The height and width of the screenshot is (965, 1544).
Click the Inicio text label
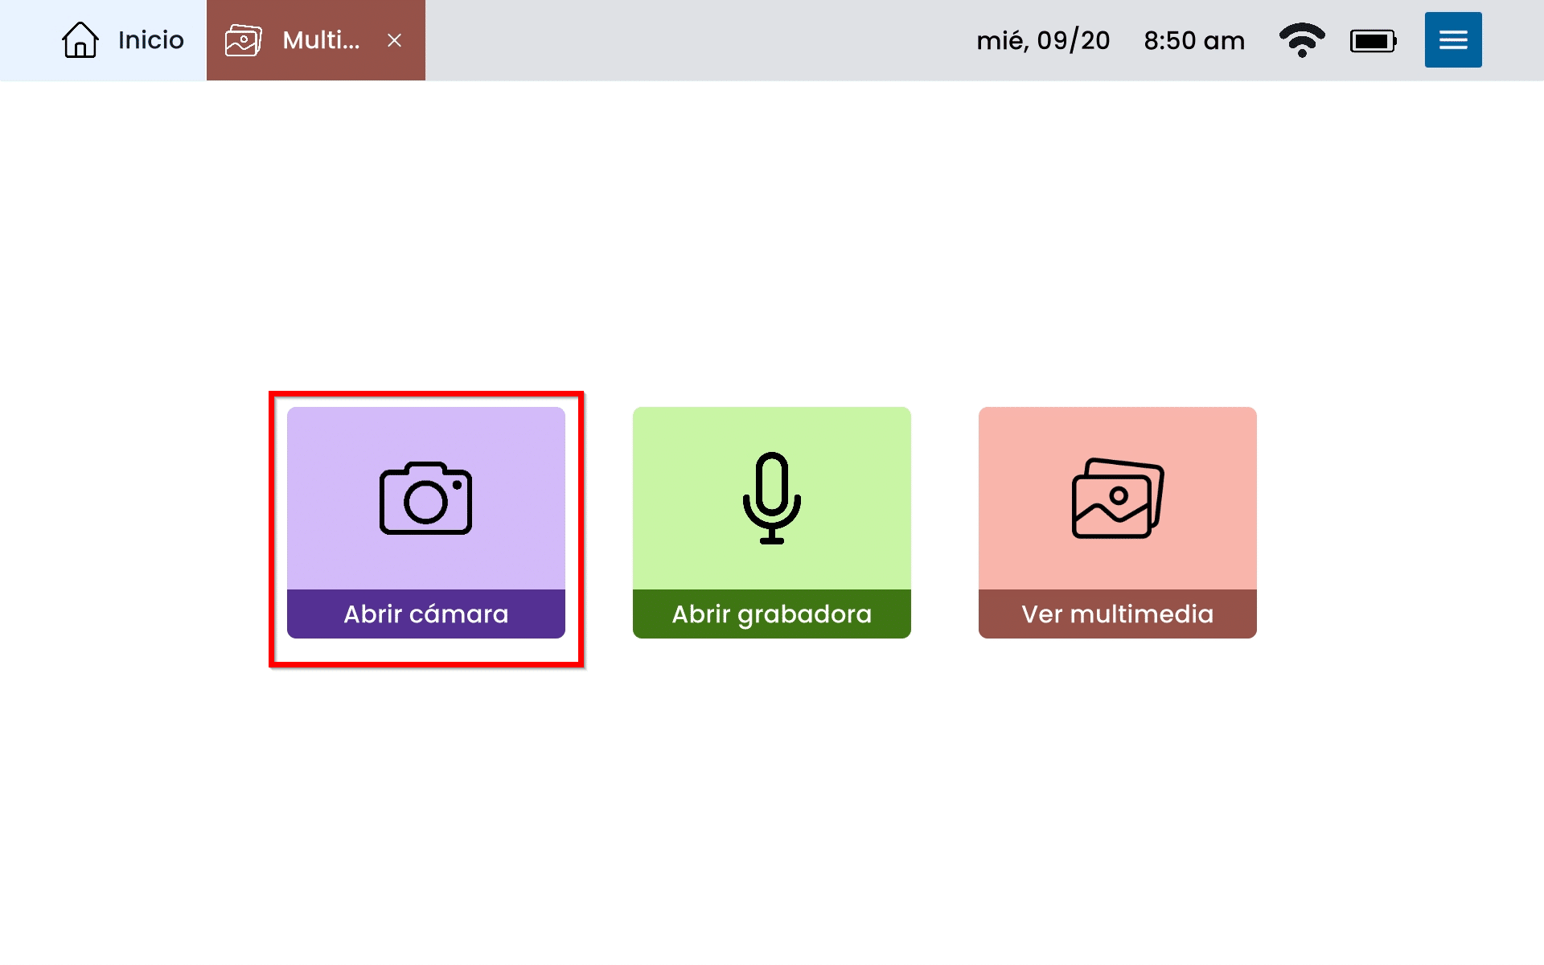[150, 40]
